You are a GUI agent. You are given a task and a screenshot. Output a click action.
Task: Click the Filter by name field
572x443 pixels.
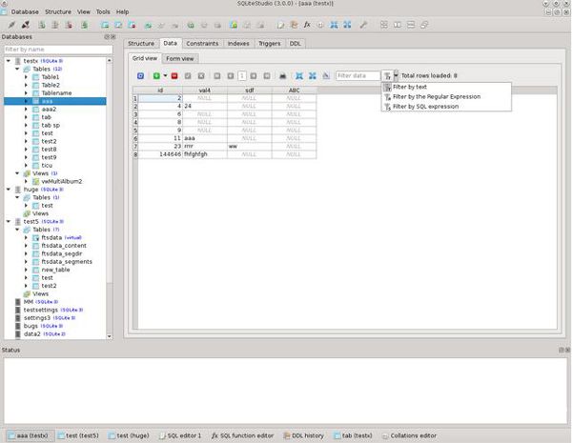[x=58, y=50]
